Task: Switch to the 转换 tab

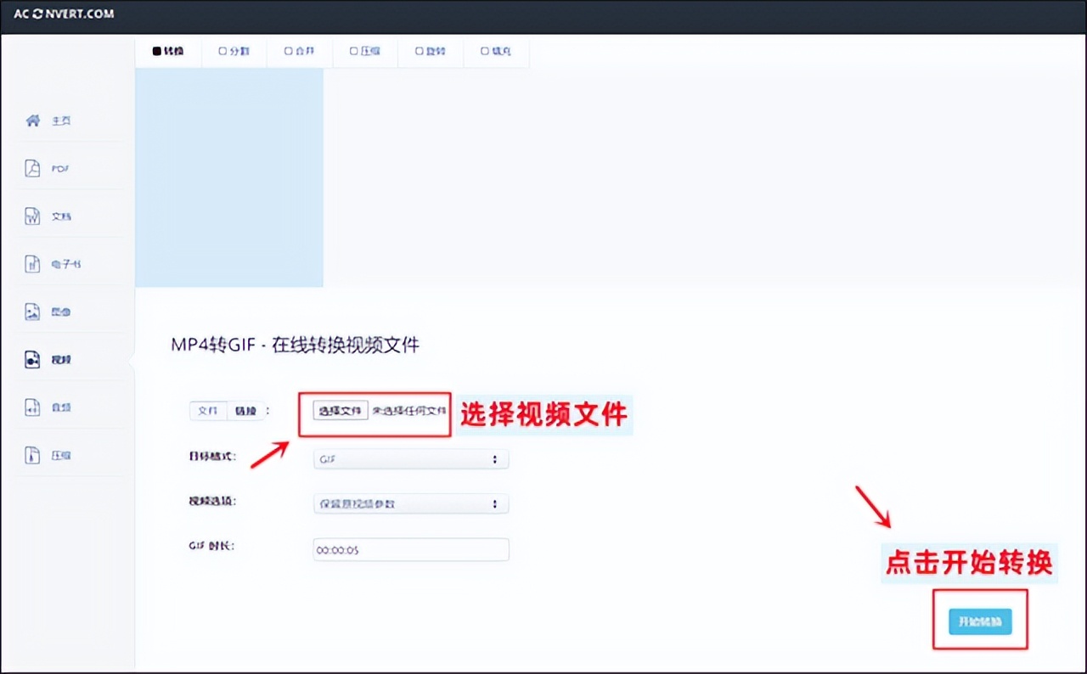Action: [x=167, y=51]
